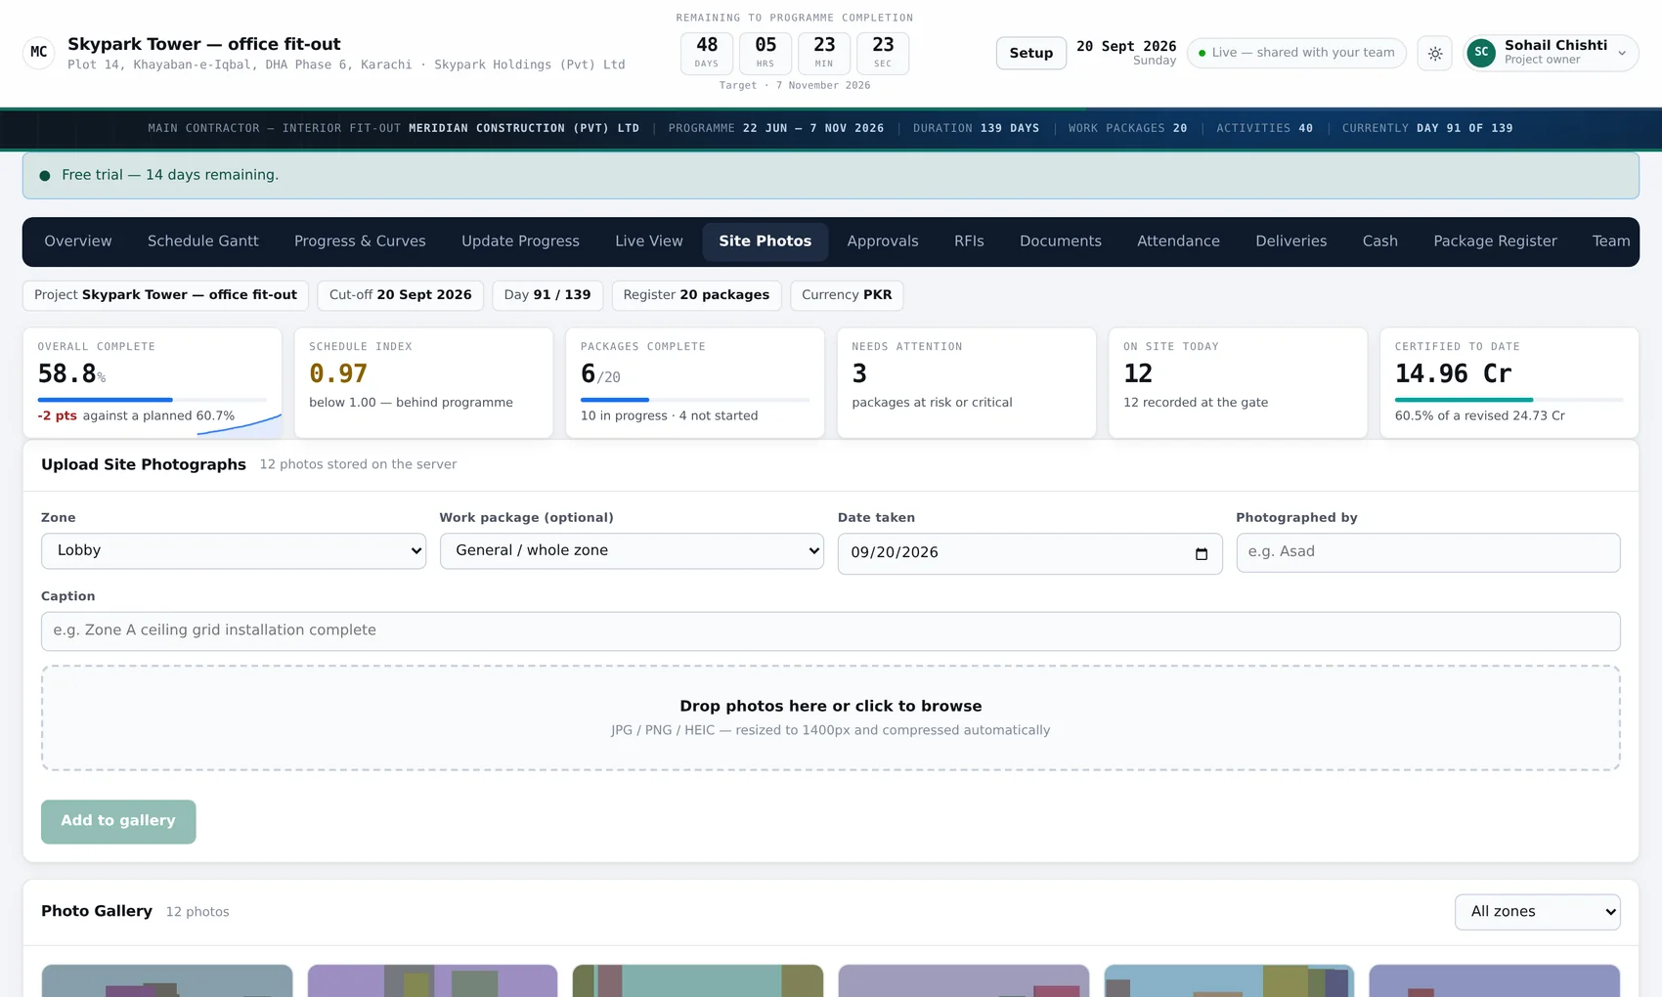Screen dimensions: 1662x997
Task: Click the SC user avatar
Action: point(1481,53)
